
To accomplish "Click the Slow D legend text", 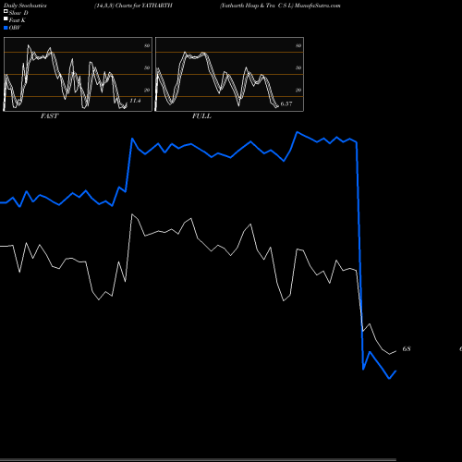I will (18, 13).
